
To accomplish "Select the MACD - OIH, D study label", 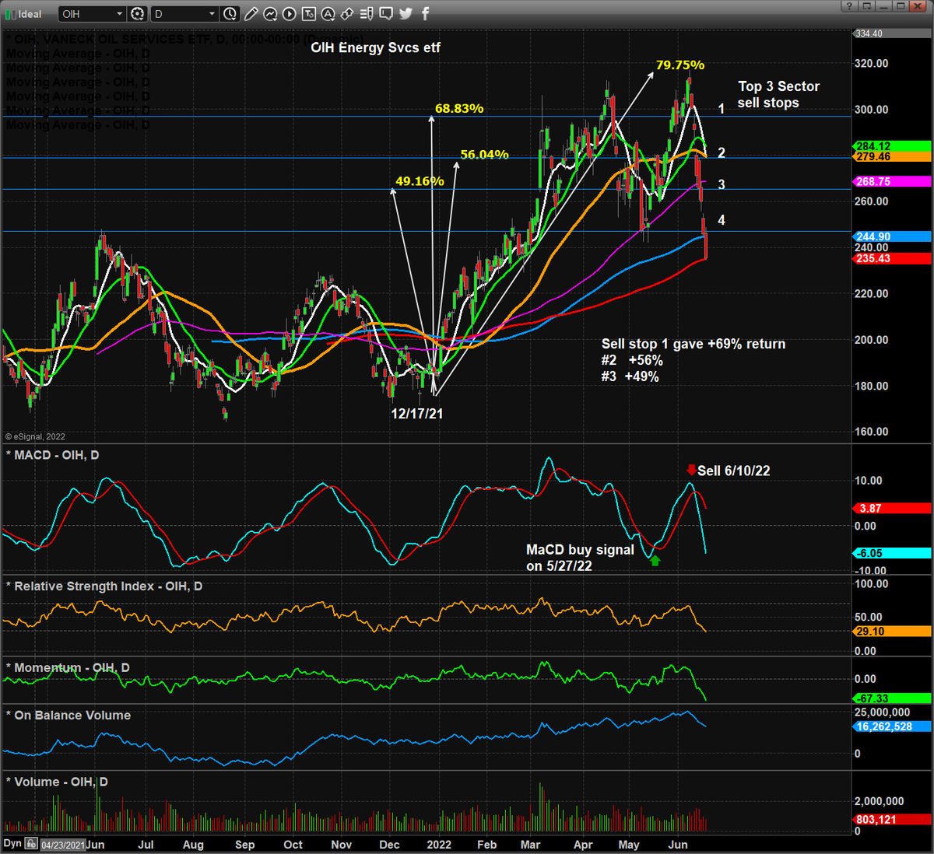I will (52, 455).
